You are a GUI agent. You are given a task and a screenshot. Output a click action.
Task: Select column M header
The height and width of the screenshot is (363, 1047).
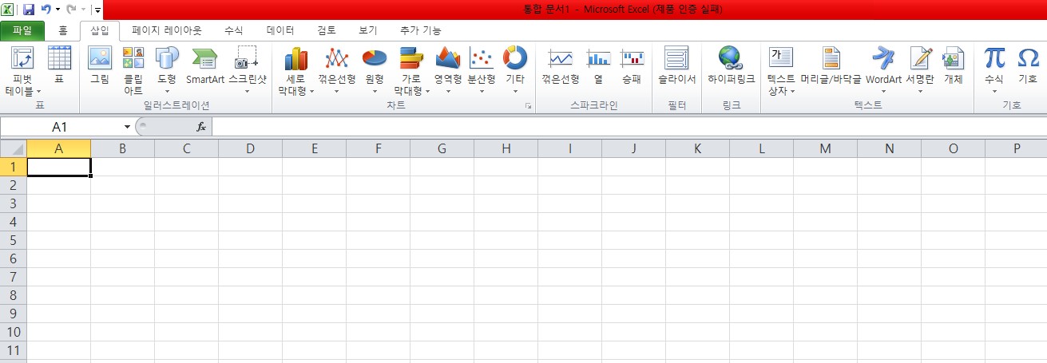825,148
